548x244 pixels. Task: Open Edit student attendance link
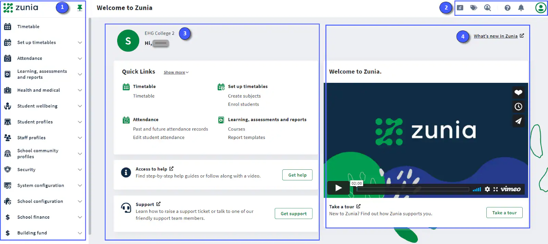(159, 137)
